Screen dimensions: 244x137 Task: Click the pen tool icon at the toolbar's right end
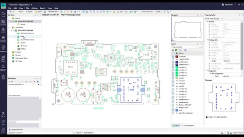tap(164, 12)
